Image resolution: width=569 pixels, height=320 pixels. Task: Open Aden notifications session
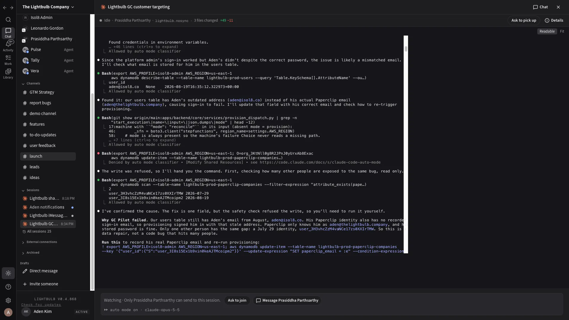48,207
